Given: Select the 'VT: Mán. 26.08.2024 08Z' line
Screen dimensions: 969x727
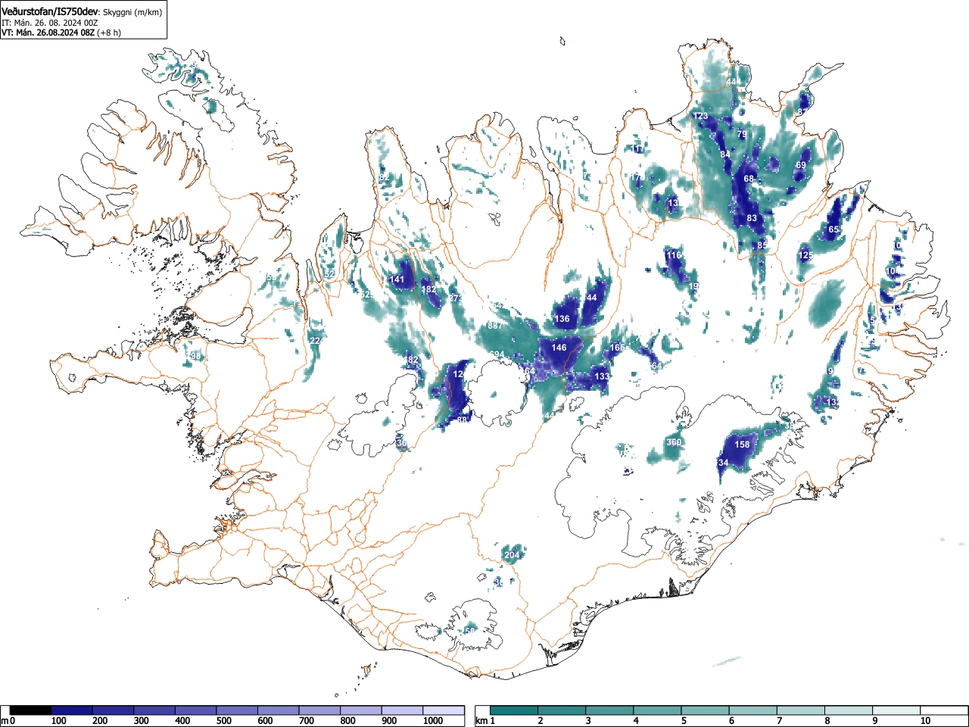Looking at the screenshot, I should 48,33.
